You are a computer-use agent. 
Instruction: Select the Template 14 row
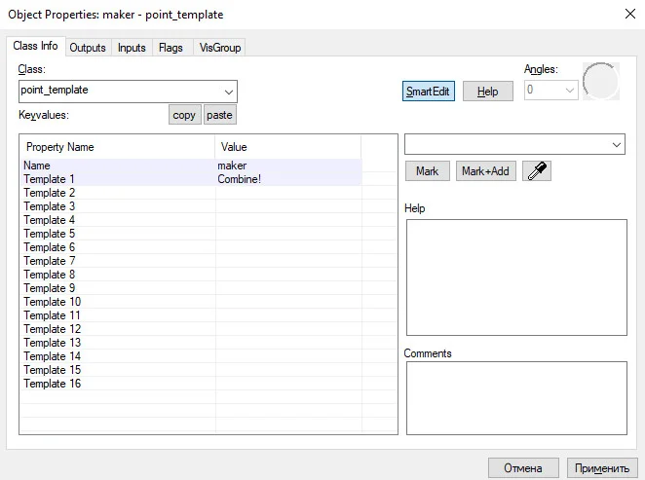coord(192,356)
